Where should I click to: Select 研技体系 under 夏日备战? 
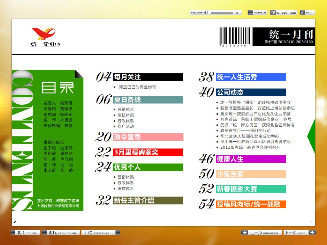point(125,115)
